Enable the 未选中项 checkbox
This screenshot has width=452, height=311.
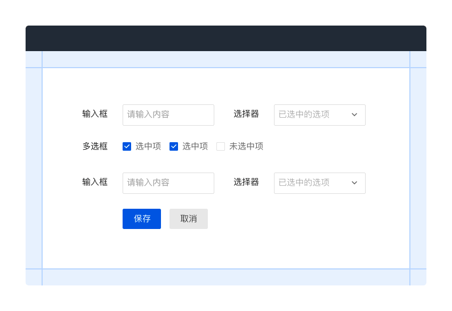221,146
